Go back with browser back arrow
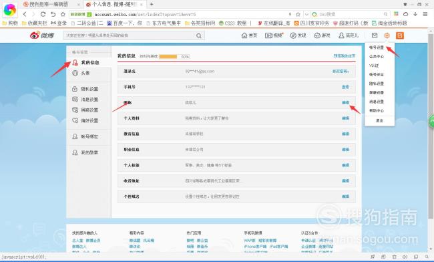The image size is (434, 262). tap(25, 14)
